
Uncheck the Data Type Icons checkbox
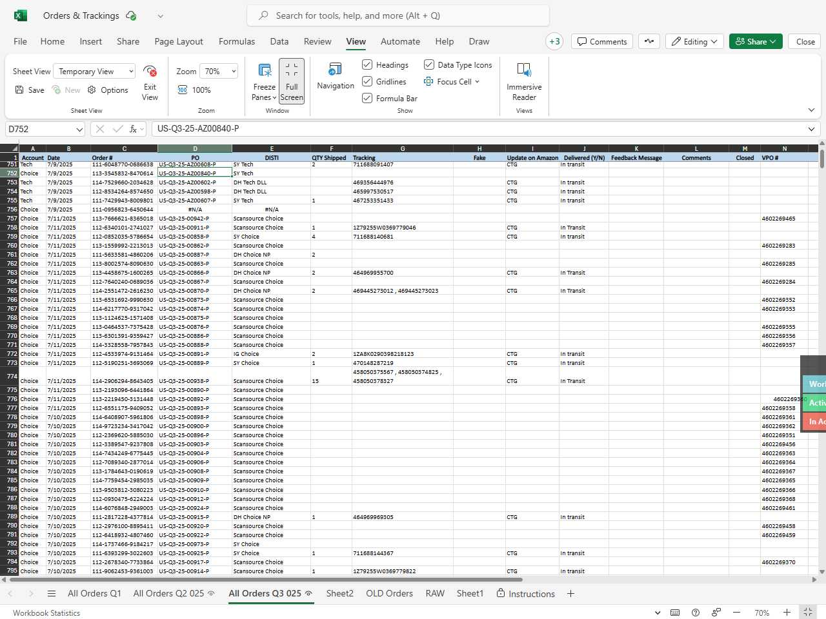click(428, 64)
